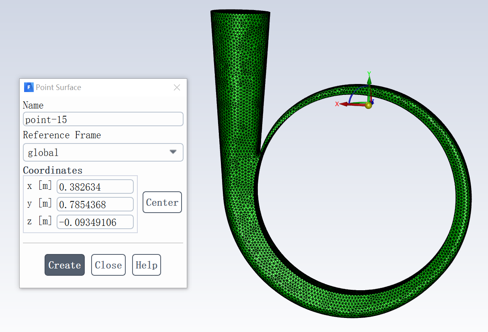Close the Point Surface dialog with the X

tap(177, 87)
